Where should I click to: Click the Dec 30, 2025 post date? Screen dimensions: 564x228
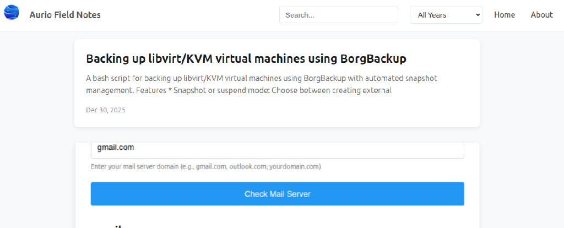pos(106,110)
